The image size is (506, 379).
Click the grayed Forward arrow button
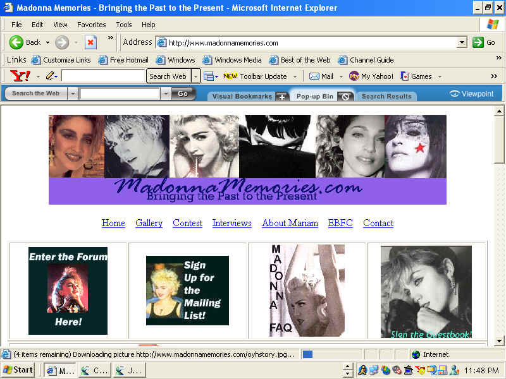click(61, 42)
